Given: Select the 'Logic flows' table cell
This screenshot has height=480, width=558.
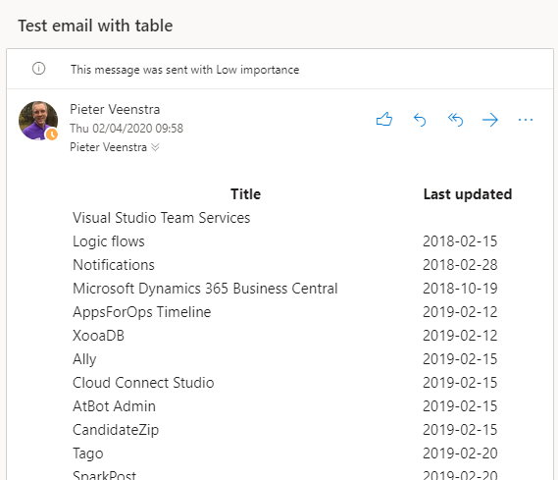Looking at the screenshot, I should [x=109, y=241].
